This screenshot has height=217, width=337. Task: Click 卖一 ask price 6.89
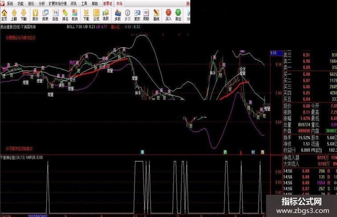[x=306, y=67]
